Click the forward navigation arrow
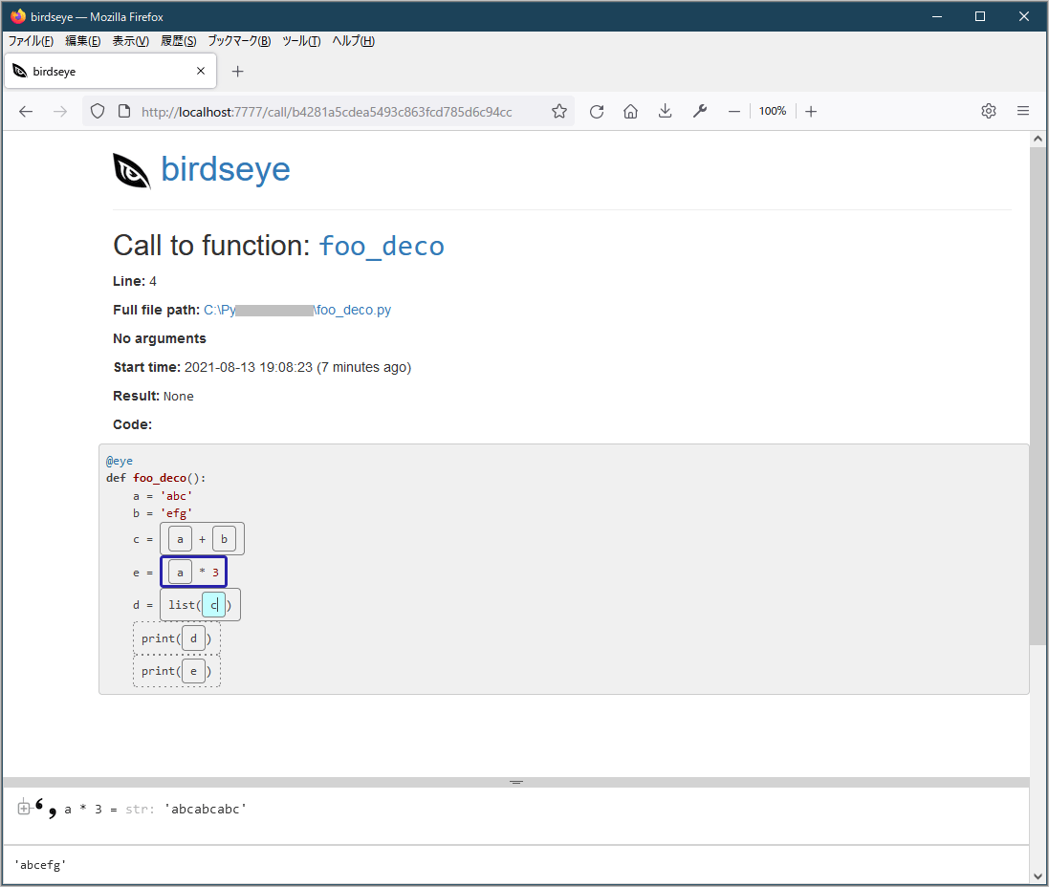Viewport: 1049px width, 887px height. pos(60,112)
